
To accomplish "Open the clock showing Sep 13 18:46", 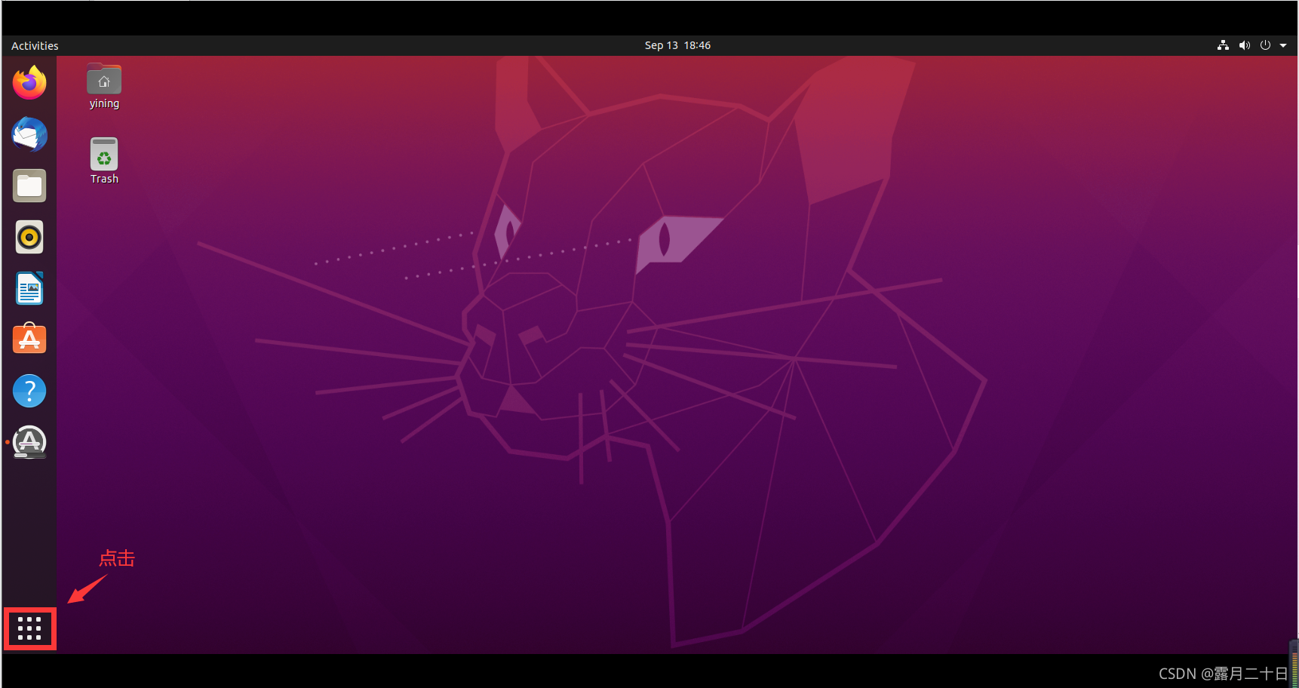I will click(x=677, y=45).
